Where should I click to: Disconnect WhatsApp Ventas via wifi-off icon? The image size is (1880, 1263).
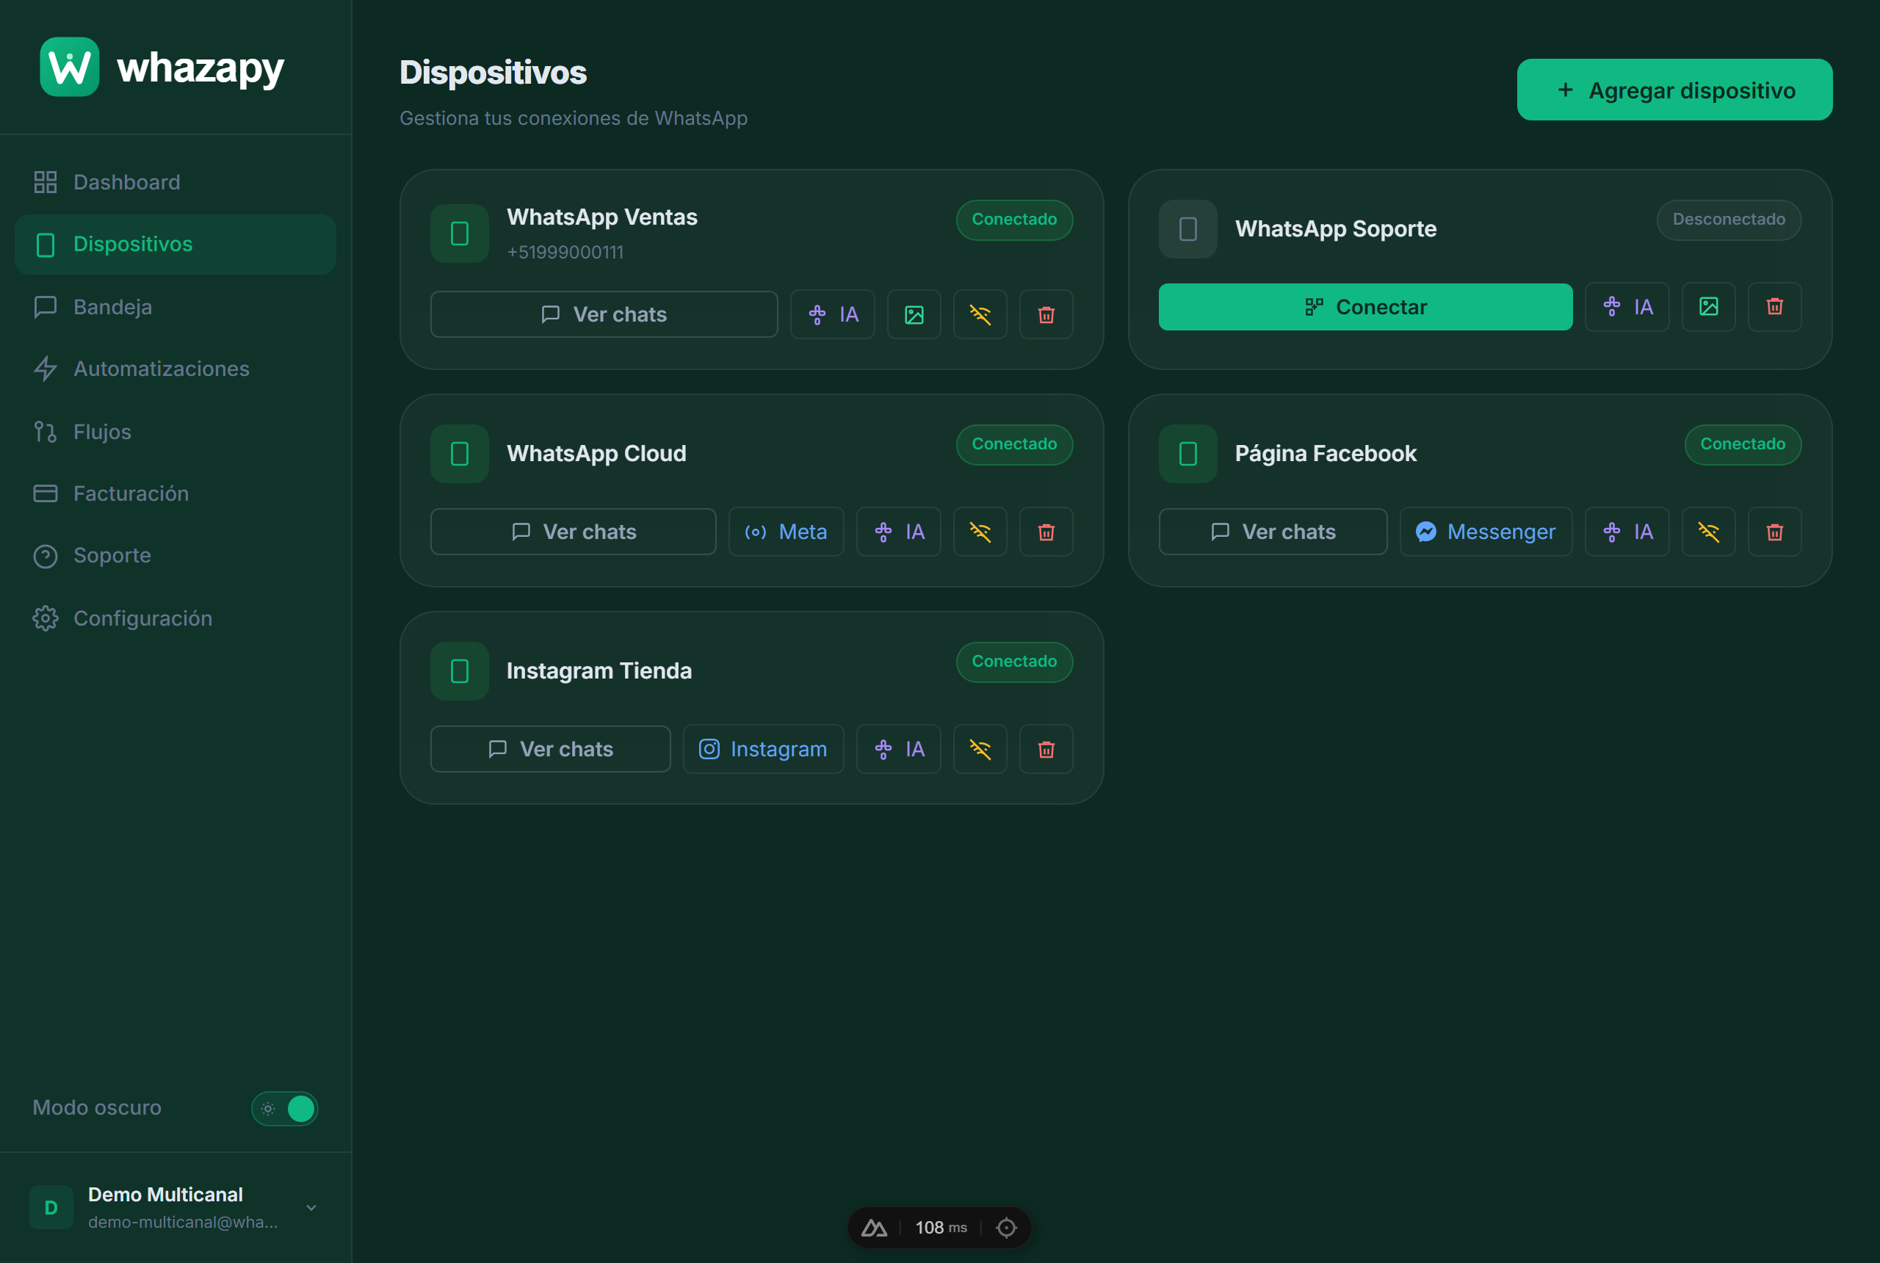980,314
